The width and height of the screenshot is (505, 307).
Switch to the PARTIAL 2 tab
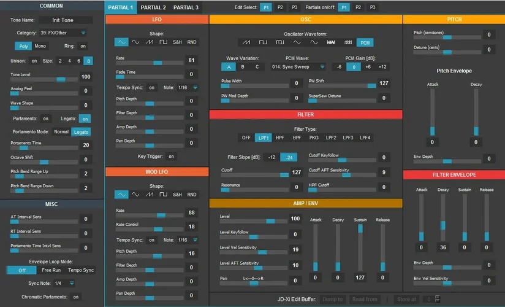click(x=153, y=8)
